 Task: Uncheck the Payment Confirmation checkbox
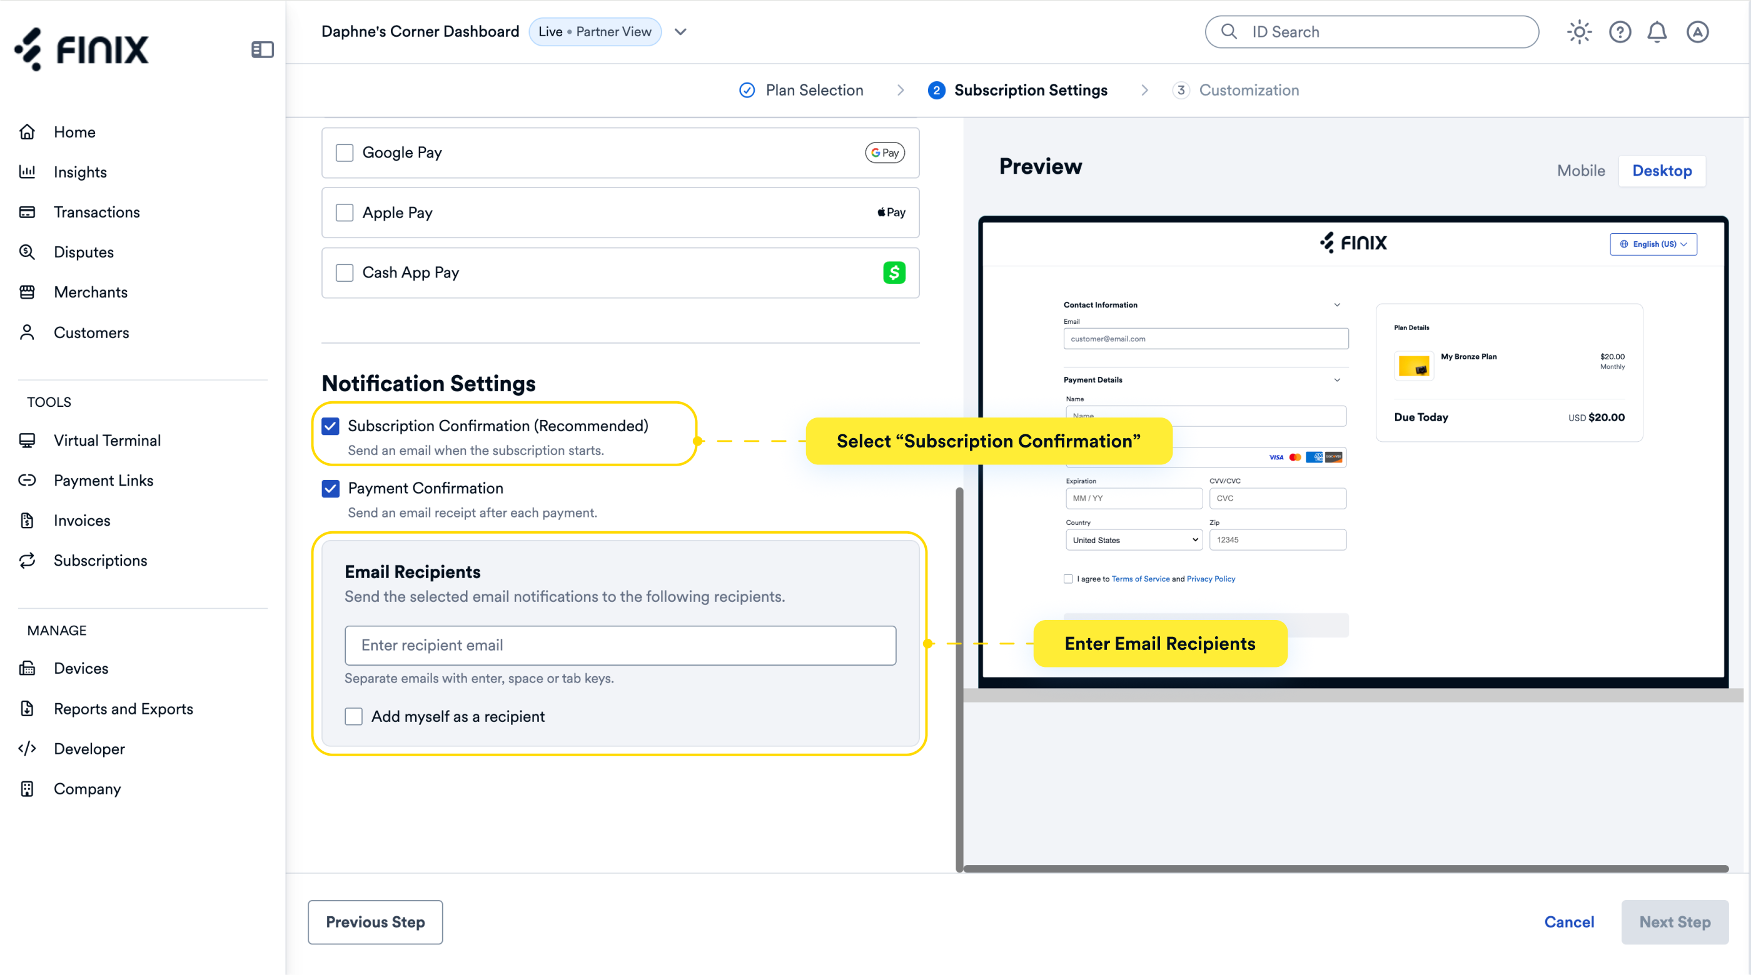[x=330, y=489]
